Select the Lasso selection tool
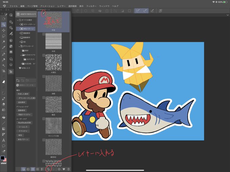This screenshot has width=230, height=172. [4, 36]
